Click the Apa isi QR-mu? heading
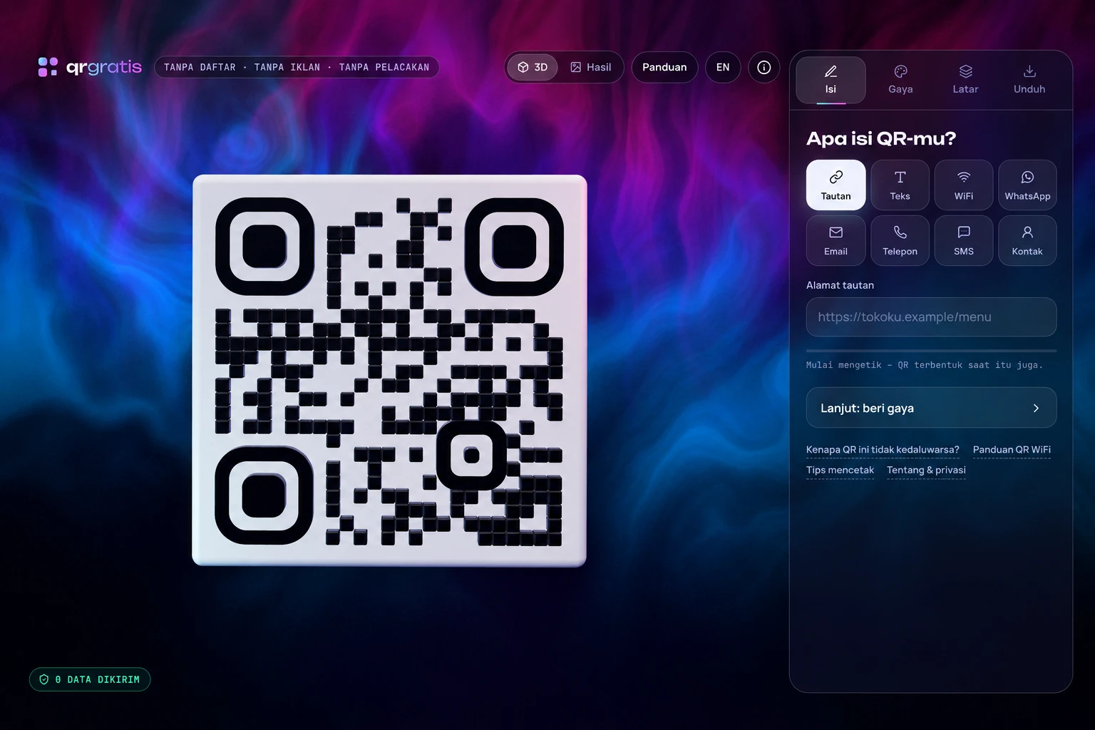The width and height of the screenshot is (1095, 730). click(x=881, y=138)
